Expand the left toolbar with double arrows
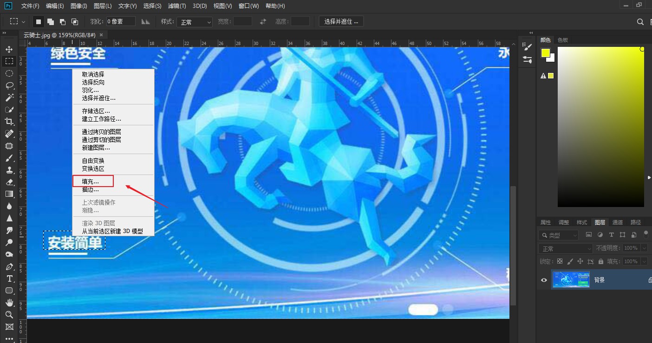This screenshot has height=343, width=652. [x=4, y=33]
